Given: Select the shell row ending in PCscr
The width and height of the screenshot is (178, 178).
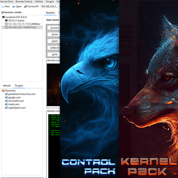Looking at the screenshot, I should coord(22,27).
